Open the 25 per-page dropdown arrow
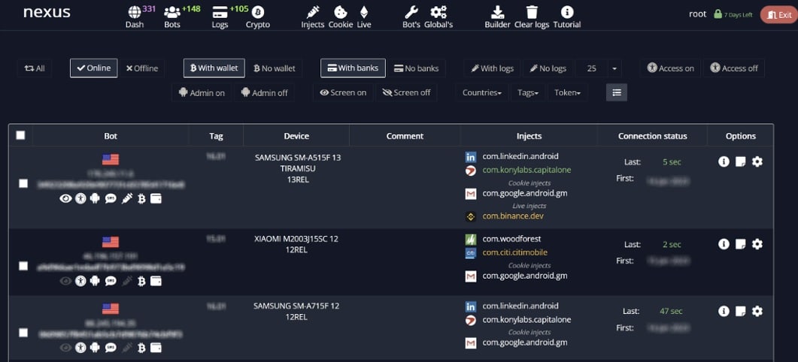Screen dimensions: 798x362 pyautogui.click(x=614, y=68)
